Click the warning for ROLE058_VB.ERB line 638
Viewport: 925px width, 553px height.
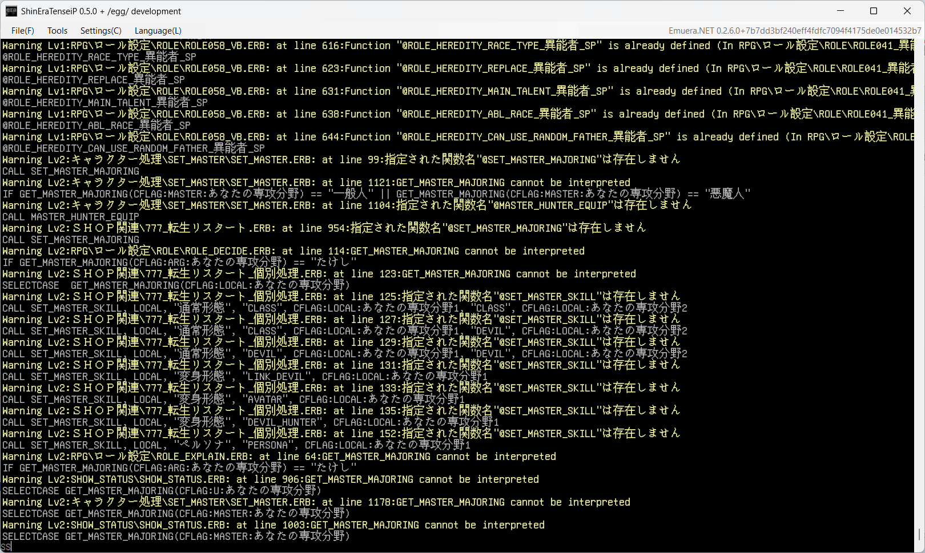[458, 114]
